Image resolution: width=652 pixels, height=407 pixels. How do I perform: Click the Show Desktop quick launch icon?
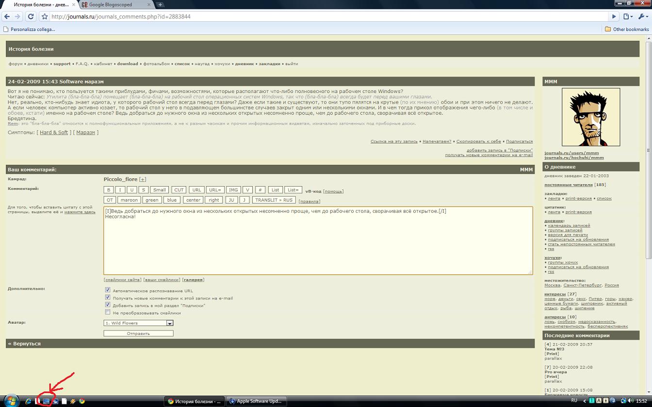tap(46, 401)
